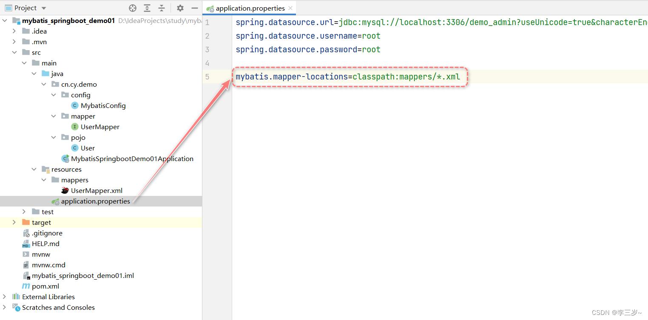The width and height of the screenshot is (648, 320).
Task: Open UserMapper.xml in the tree
Action: pos(97,190)
